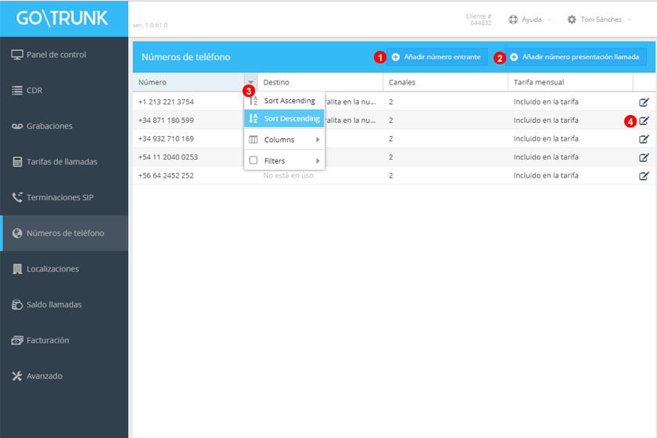Edit the number +34 932 710 169
The image size is (657, 438).
click(x=644, y=138)
